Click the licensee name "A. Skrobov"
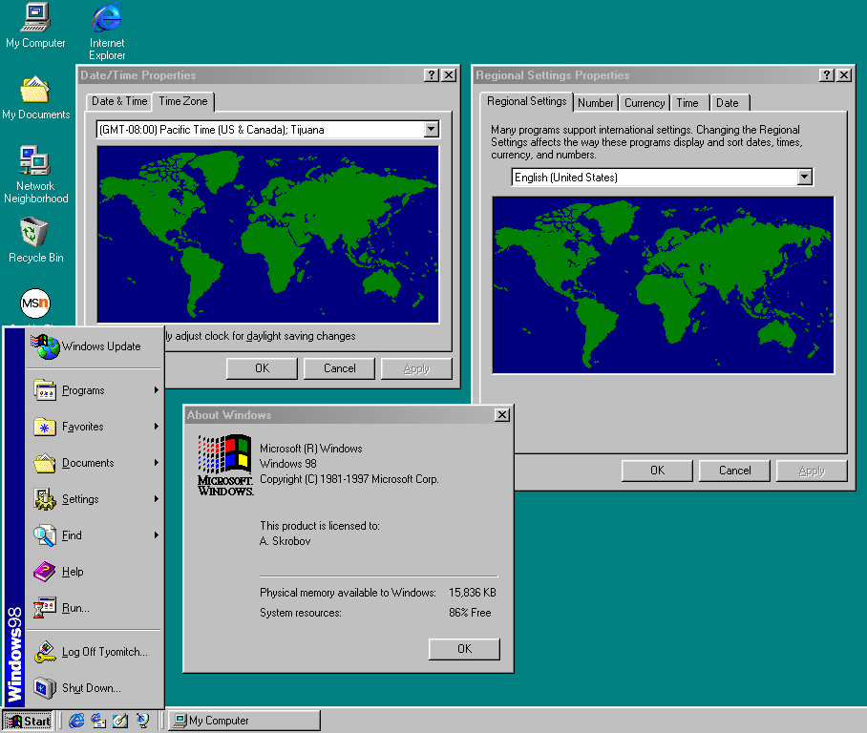The width and height of the screenshot is (867, 733). (x=285, y=541)
